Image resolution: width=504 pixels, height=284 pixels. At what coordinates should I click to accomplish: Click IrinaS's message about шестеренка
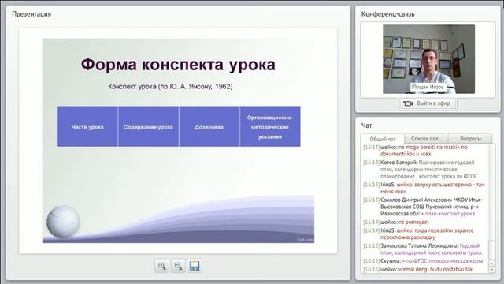coord(424,188)
